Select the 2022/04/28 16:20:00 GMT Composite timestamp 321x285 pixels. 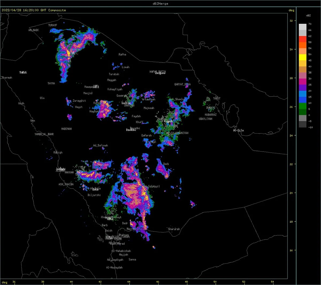point(34,10)
